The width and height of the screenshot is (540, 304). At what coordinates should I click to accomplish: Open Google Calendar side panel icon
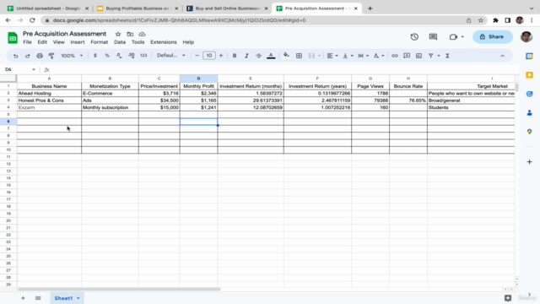[x=529, y=57]
